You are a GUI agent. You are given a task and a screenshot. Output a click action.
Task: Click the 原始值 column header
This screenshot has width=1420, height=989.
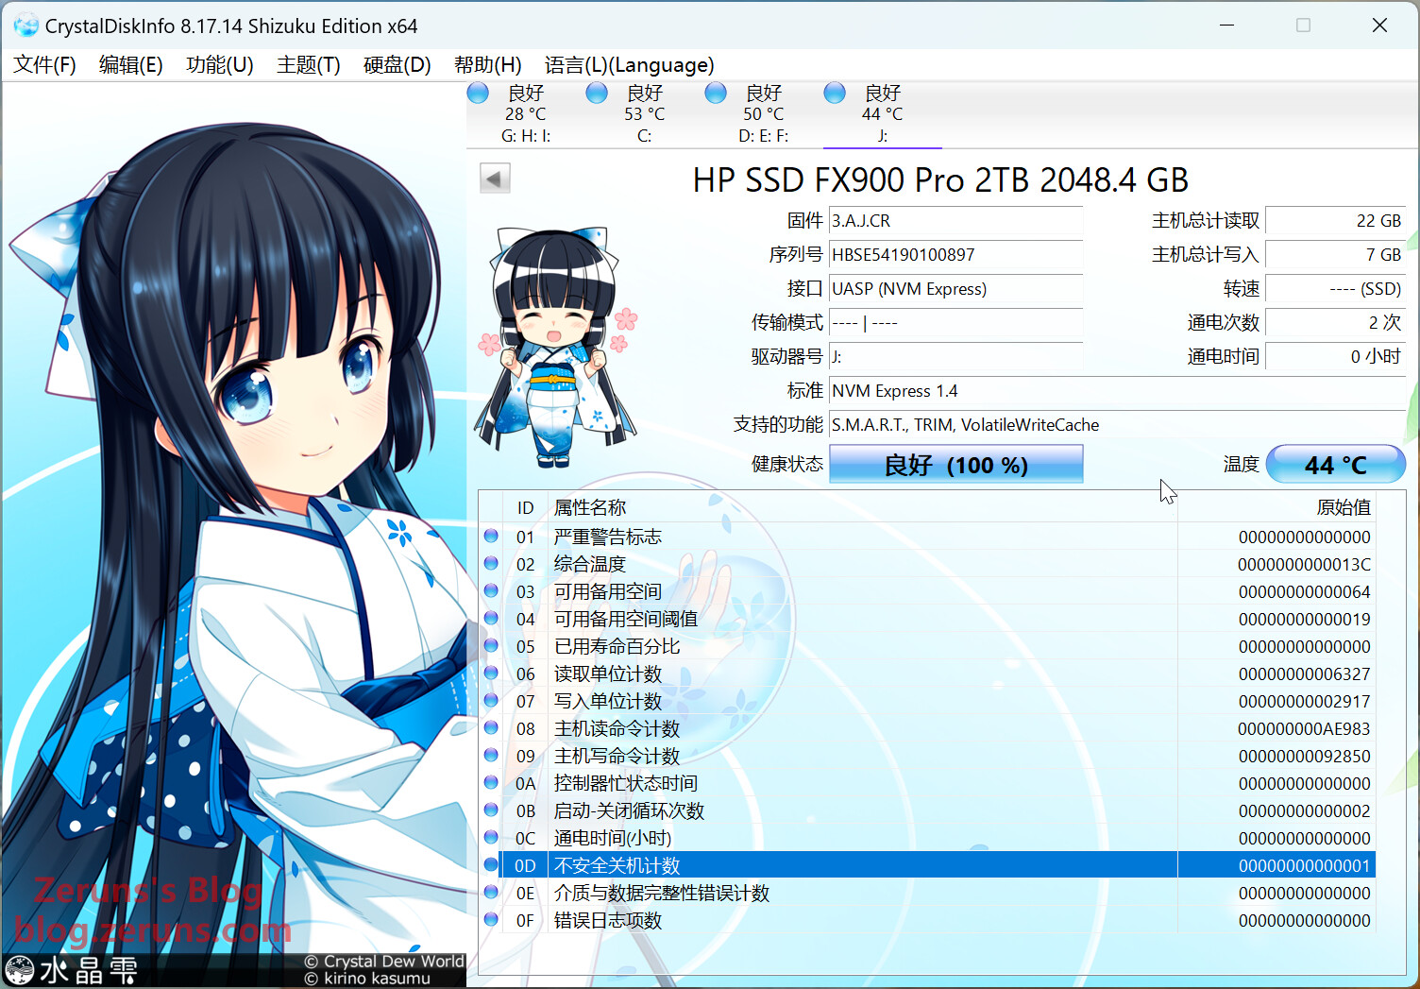pyautogui.click(x=1343, y=508)
